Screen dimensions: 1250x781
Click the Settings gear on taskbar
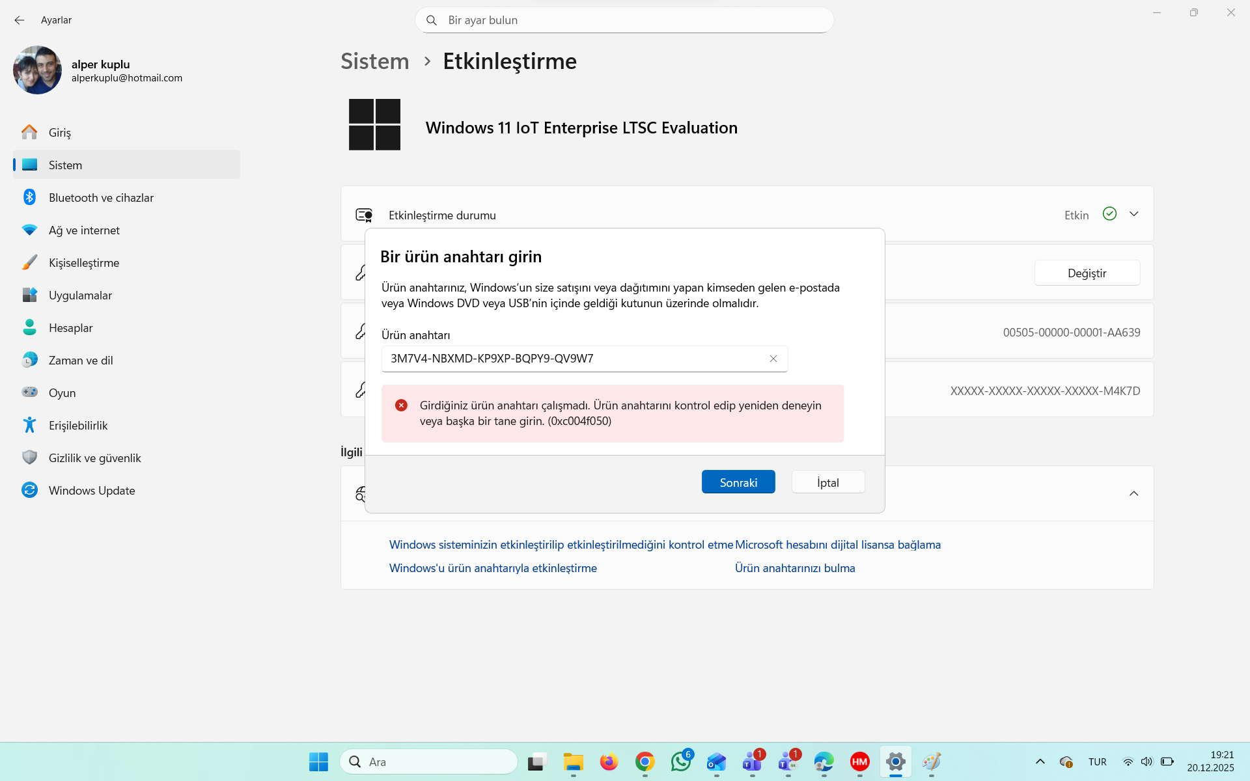[x=896, y=761]
